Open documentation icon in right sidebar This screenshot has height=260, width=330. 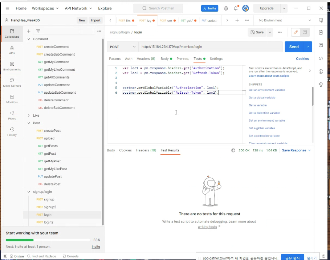click(x=321, y=32)
